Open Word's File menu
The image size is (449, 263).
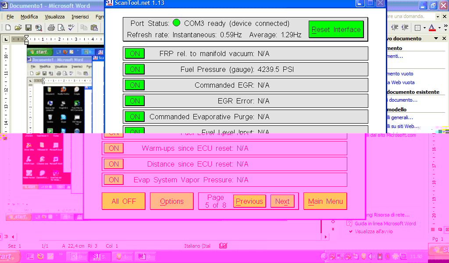[x=10, y=17]
